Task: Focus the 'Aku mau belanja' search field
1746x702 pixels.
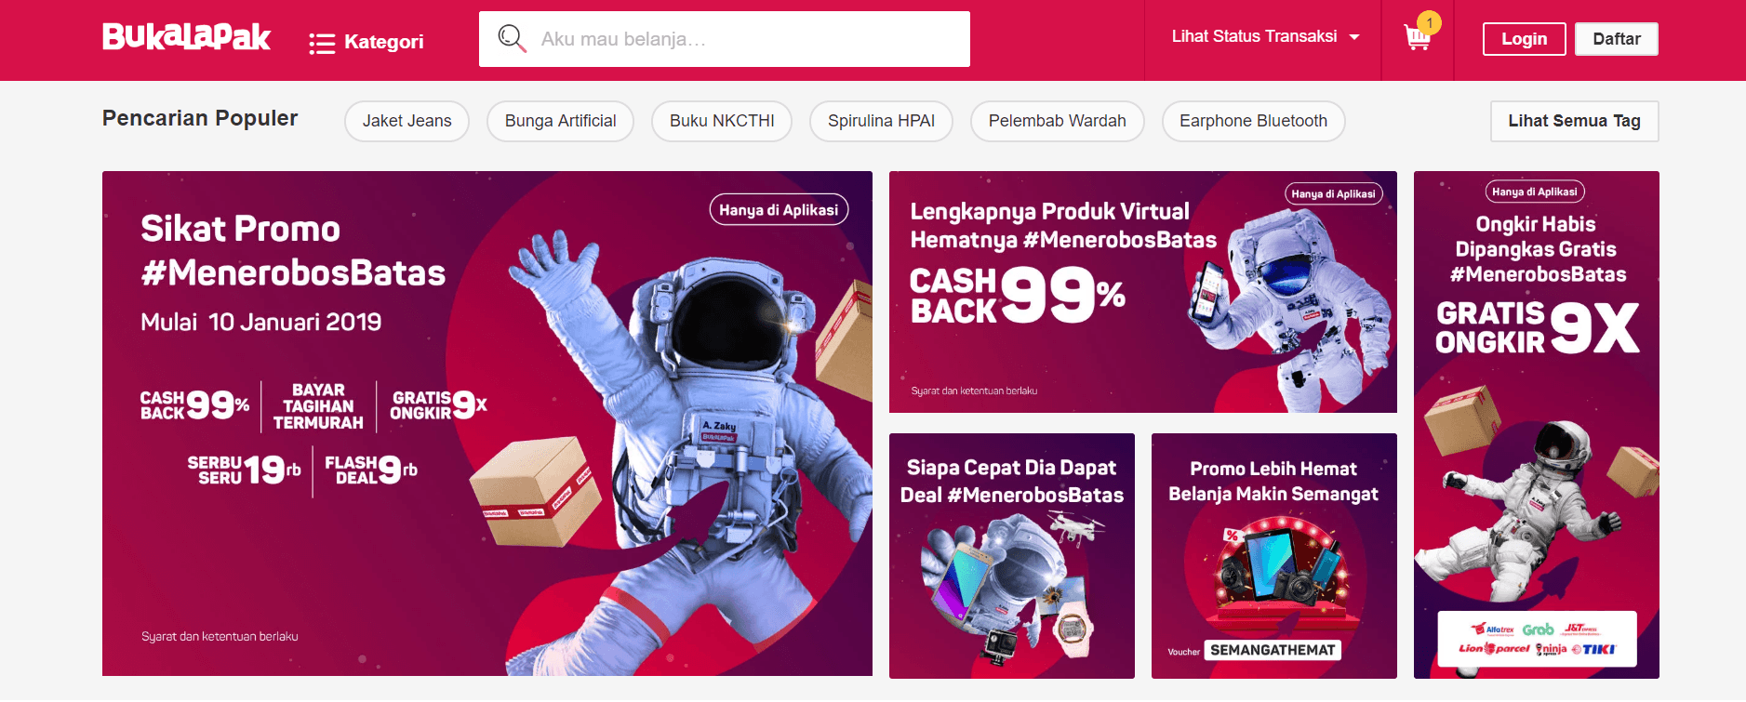Action: click(725, 39)
